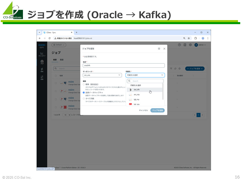Screen dimensions: 242x181
Task: Open the settings gear icon in the top bar
Action: point(191,45)
